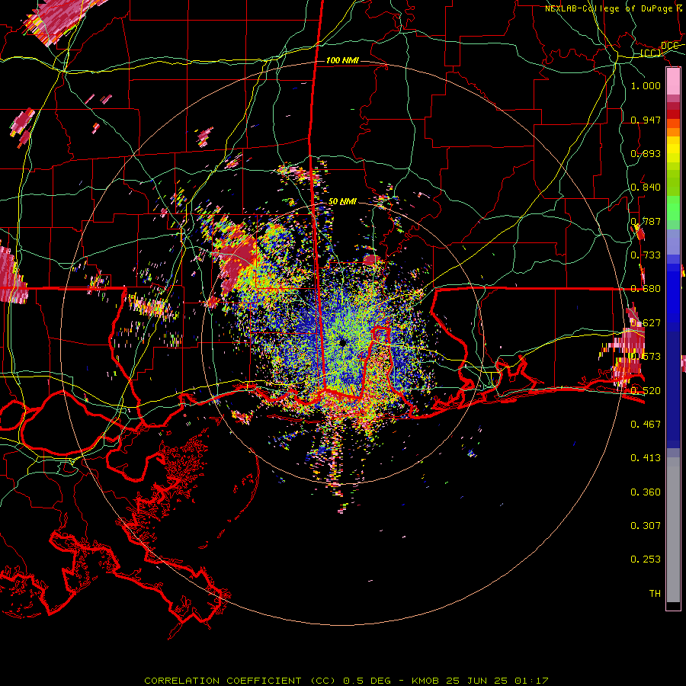Click the "0.253" color scale value
This screenshot has height=686, width=686.
click(646, 559)
